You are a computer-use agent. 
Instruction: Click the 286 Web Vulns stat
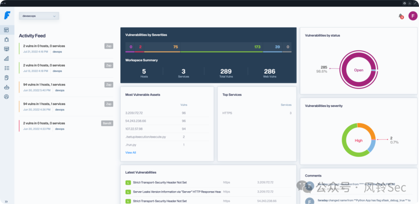(x=270, y=73)
